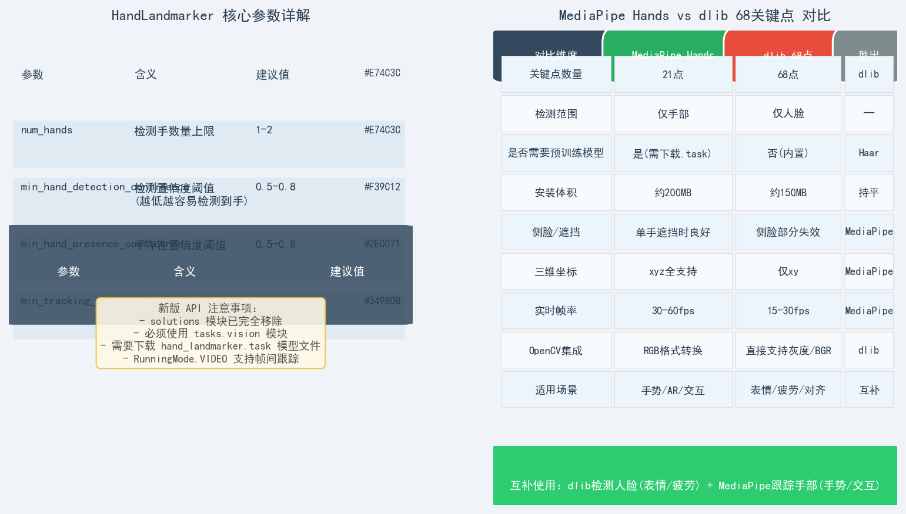Click "MediaPipe" winner in 实时帧率 row
The image size is (906, 514).
pyautogui.click(x=869, y=311)
